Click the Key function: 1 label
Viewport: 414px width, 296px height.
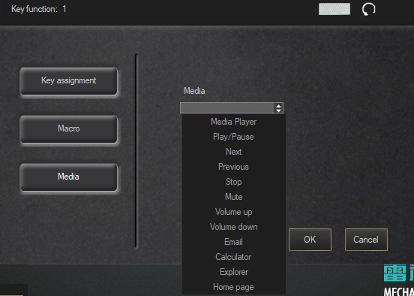coord(39,9)
